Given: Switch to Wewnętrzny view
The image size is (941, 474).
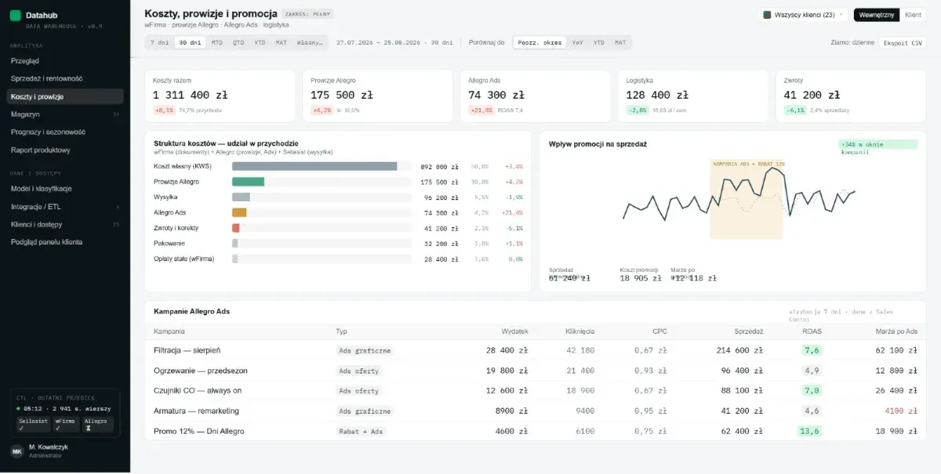Looking at the screenshot, I should pos(877,14).
